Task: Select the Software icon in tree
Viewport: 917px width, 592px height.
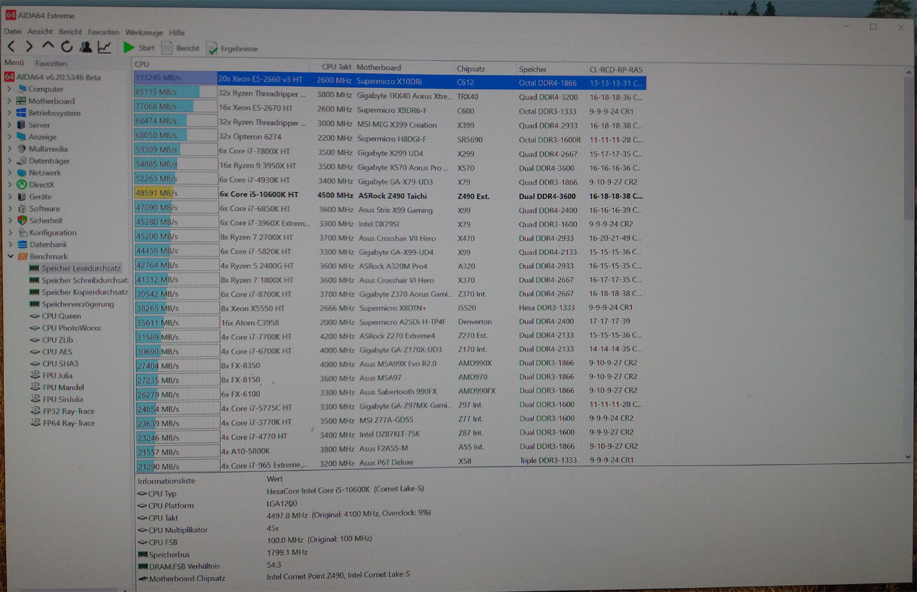Action: tap(22, 208)
